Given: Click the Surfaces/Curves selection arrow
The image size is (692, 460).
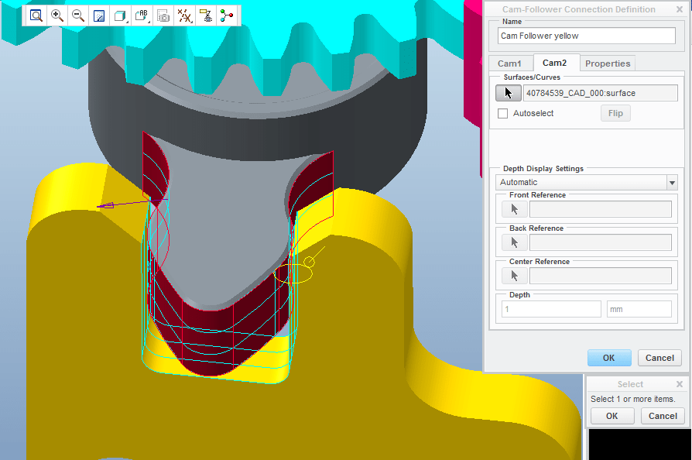Looking at the screenshot, I should coord(508,92).
